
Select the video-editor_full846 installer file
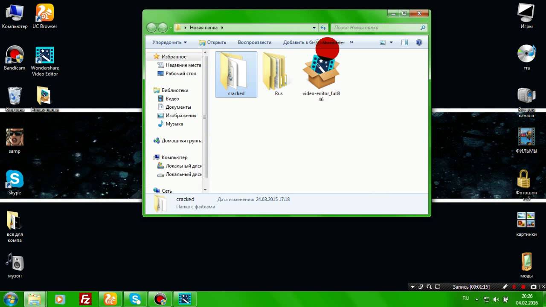pos(321,78)
